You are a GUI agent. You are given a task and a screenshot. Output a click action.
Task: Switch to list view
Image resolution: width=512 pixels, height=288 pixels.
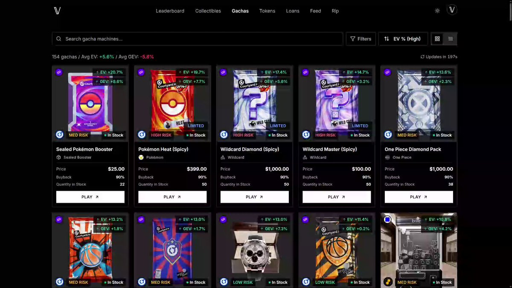[x=451, y=39]
